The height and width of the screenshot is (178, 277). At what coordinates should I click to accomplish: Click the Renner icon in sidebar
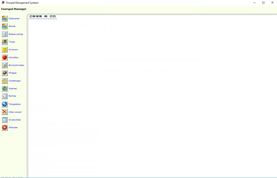tap(5, 26)
